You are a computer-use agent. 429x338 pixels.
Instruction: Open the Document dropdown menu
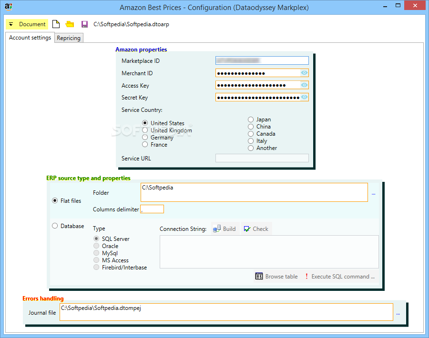27,24
